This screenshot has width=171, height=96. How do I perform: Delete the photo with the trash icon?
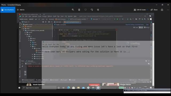79,10
